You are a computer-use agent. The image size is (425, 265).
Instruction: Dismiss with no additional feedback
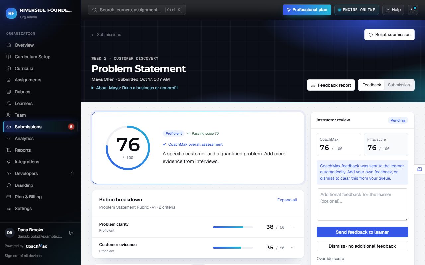pyautogui.click(x=363, y=246)
